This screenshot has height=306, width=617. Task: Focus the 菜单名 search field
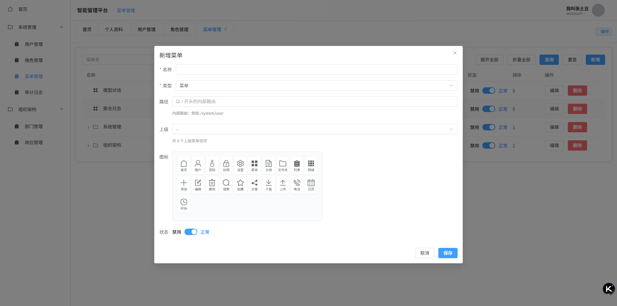click(x=118, y=60)
